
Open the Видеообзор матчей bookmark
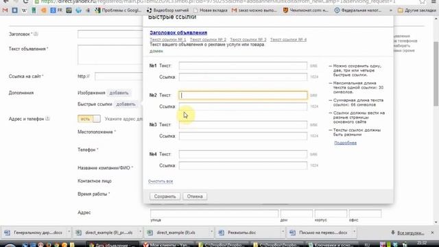point(167,10)
